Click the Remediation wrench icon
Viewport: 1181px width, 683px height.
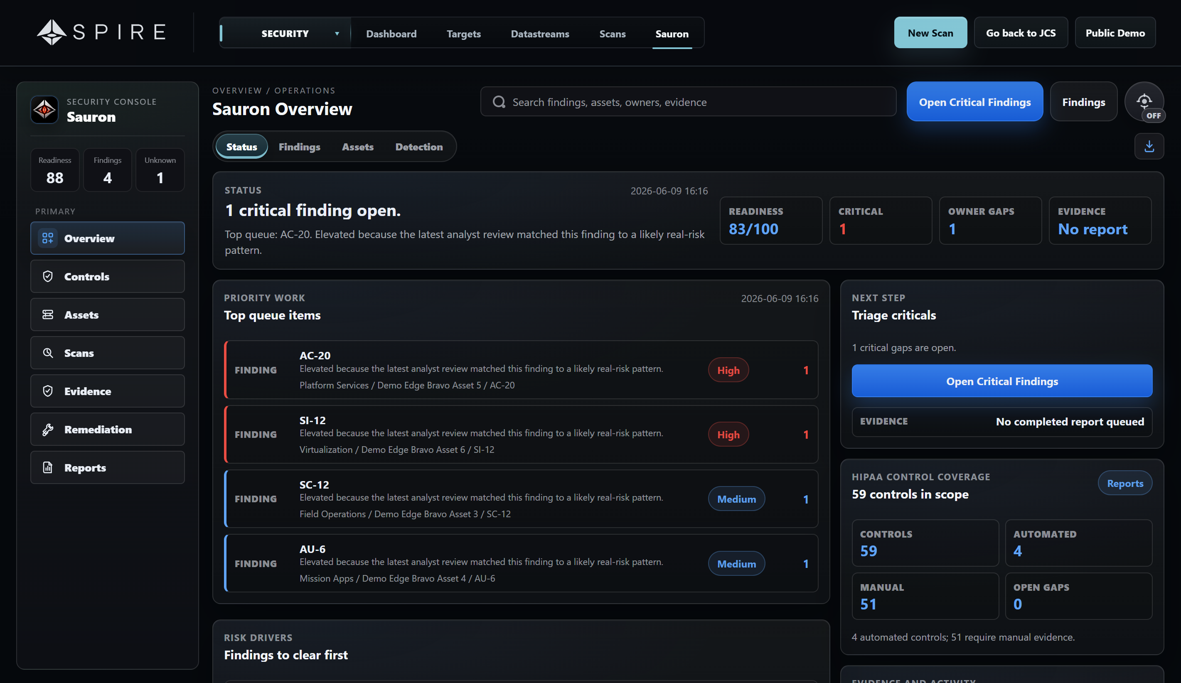[x=48, y=430]
